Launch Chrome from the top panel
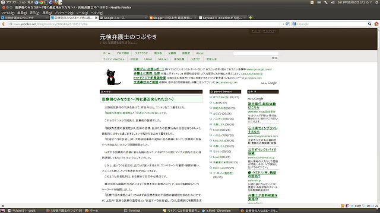Screen dimensions: 380x213 pos(41,2)
